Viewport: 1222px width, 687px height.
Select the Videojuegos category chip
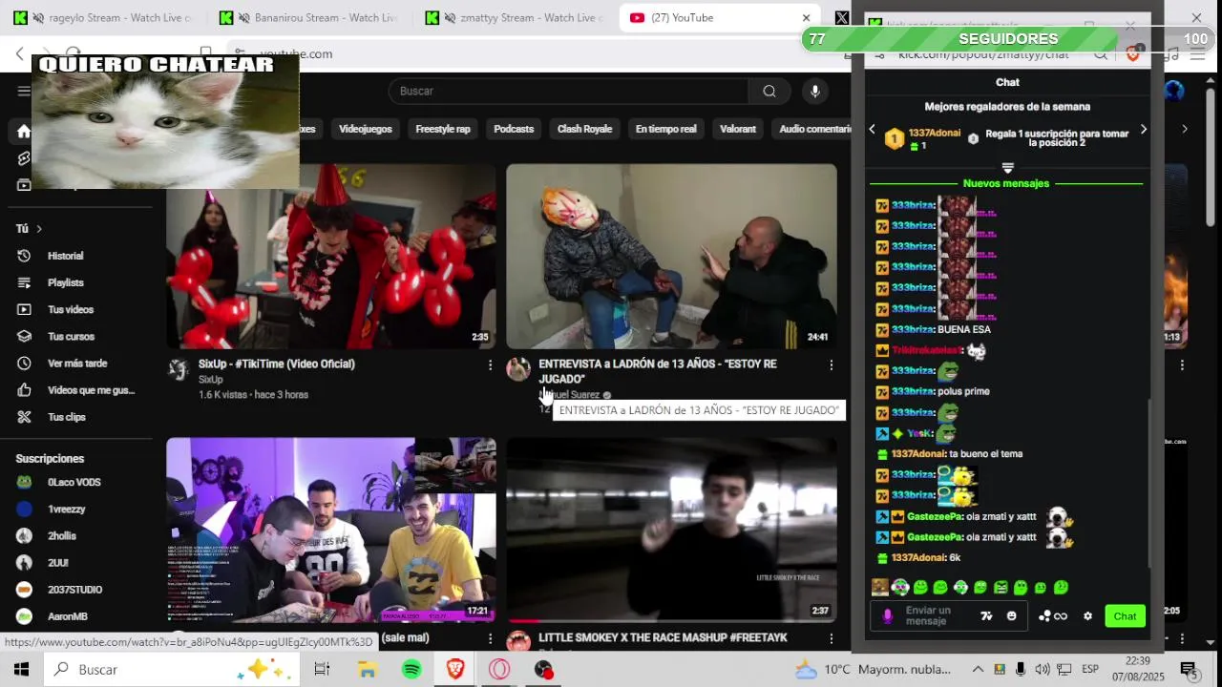point(366,129)
